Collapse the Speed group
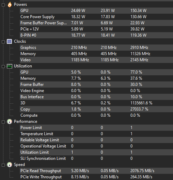 (x=3, y=165)
